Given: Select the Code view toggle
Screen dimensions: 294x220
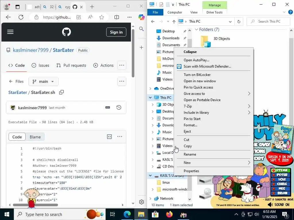Looking at the screenshot, I should (x=17, y=137).
